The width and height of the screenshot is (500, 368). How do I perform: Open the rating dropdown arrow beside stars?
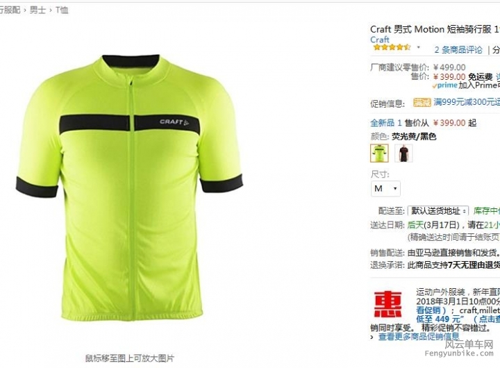coord(418,47)
